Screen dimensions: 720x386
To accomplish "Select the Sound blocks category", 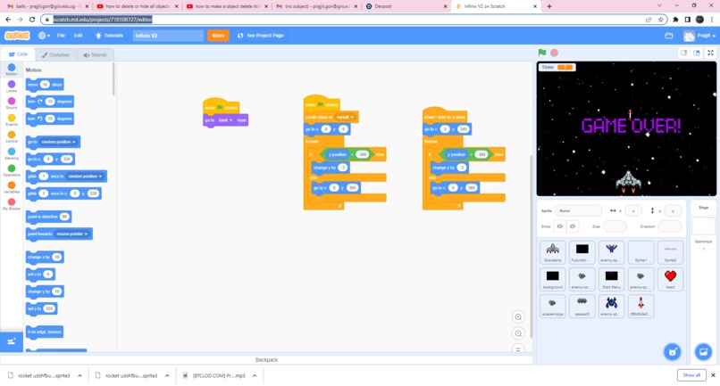I will [x=12, y=103].
